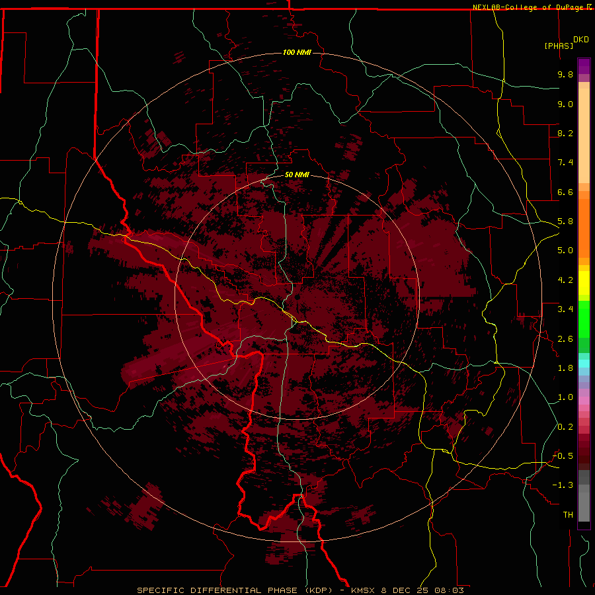
Task: Click the 100 NMI range ring label
Action: tap(297, 52)
